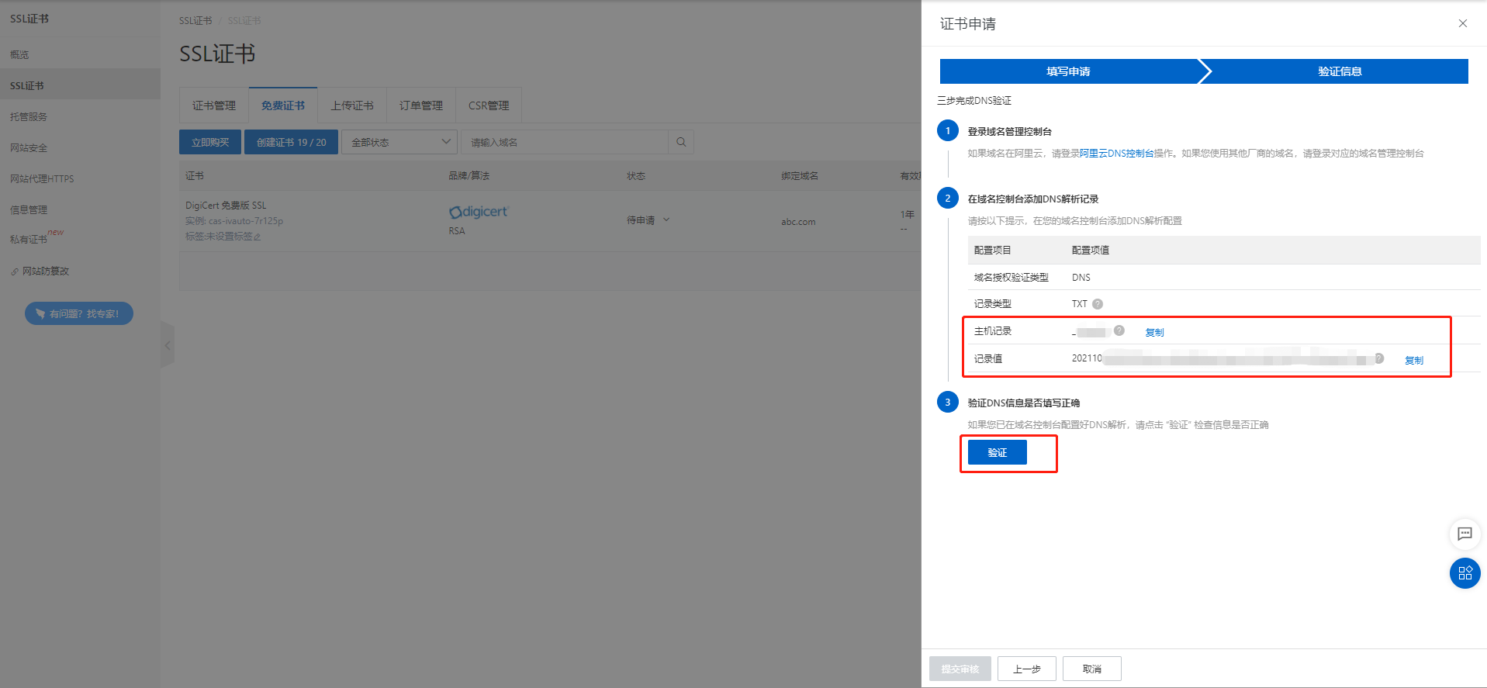Close the 证书申请 panel with the X icon

[1462, 23]
